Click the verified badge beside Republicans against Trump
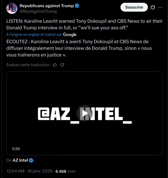Screen dimensions: 168x178 tap(77, 6)
